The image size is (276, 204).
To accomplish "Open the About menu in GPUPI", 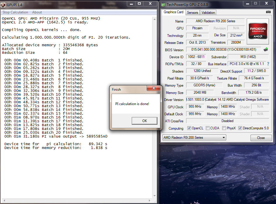I will 37,12.
